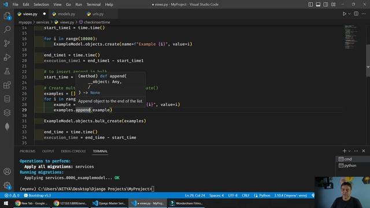Open the Explorer view in activity bar

(7, 16)
